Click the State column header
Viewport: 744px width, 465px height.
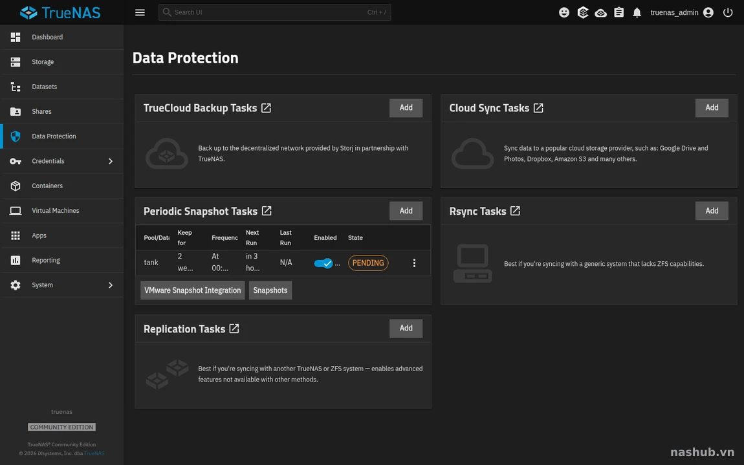pos(355,238)
